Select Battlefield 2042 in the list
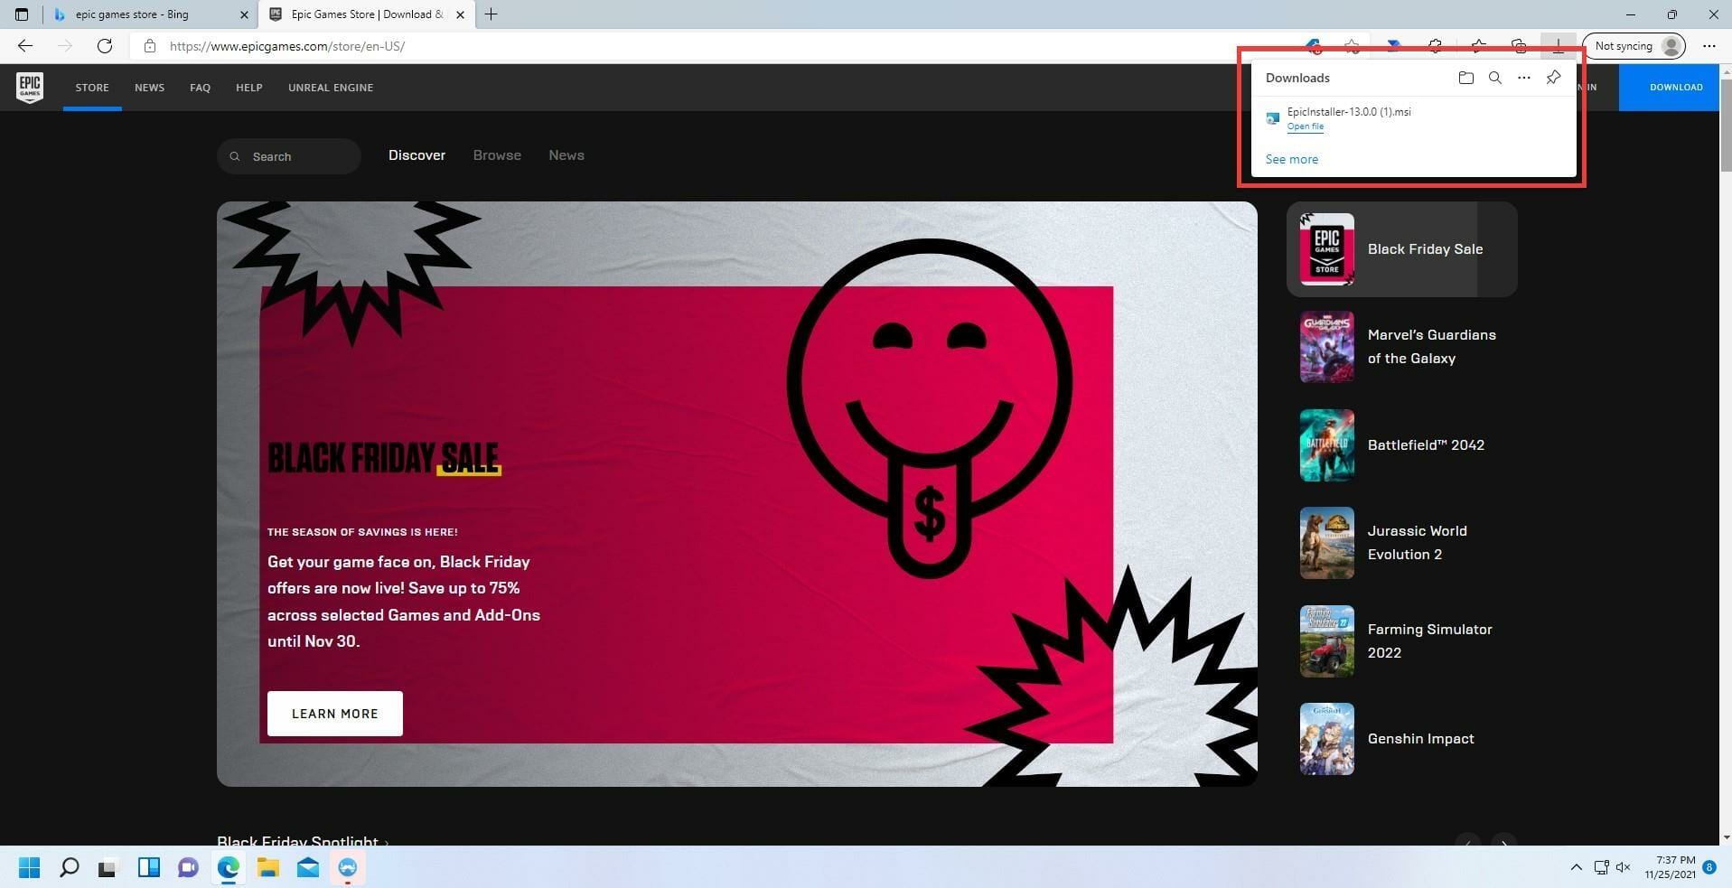The width and height of the screenshot is (1732, 888). pos(1401,445)
